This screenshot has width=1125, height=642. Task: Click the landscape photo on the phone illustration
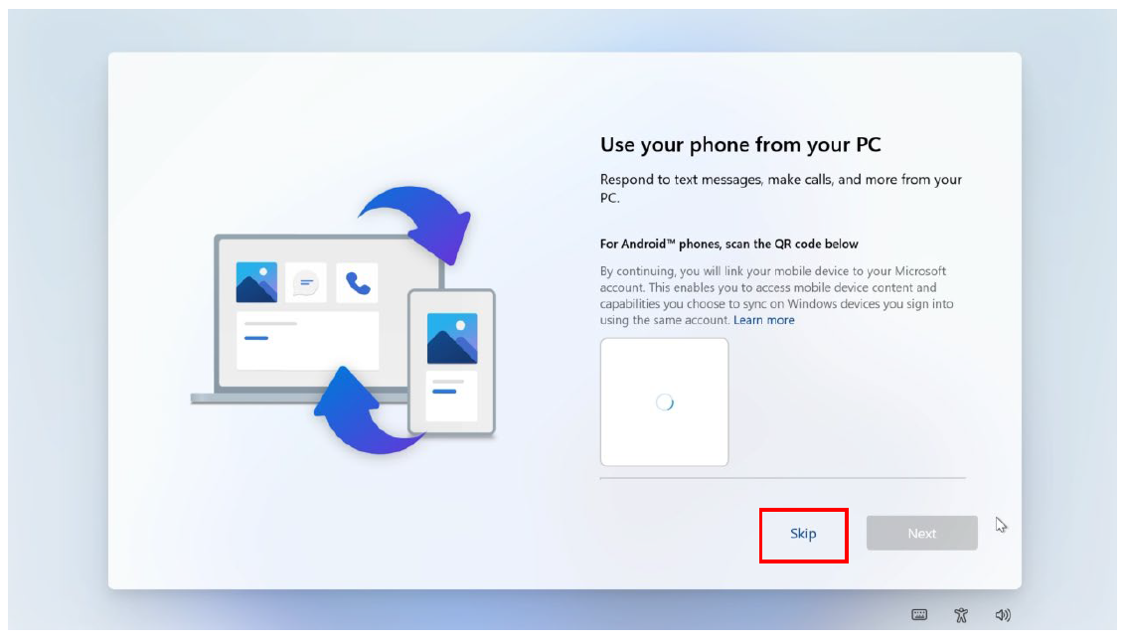(452, 338)
